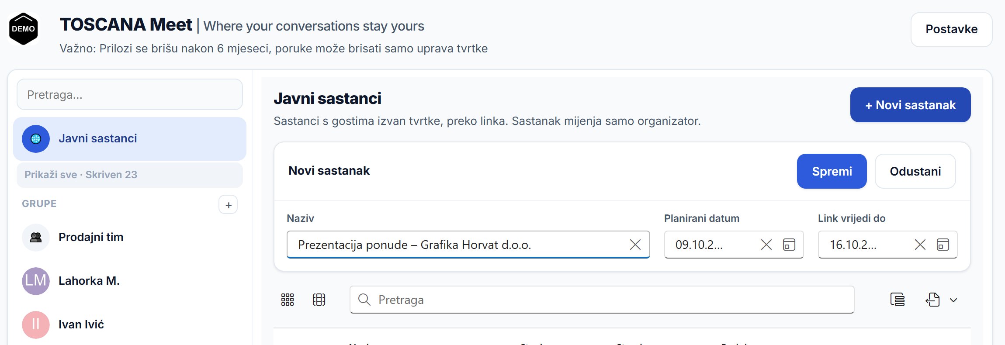Clear the Planirani datum value

[x=766, y=245]
